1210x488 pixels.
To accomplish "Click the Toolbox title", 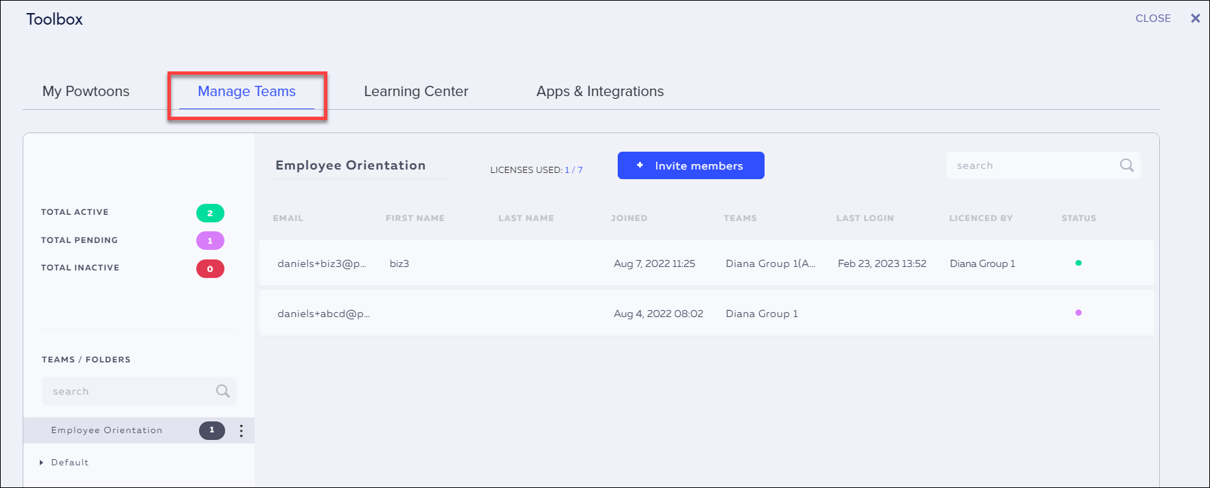I will [54, 19].
